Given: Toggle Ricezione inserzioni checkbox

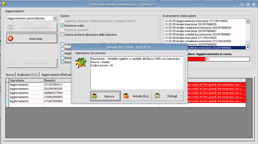Looking at the screenshot, I should 62,30.
